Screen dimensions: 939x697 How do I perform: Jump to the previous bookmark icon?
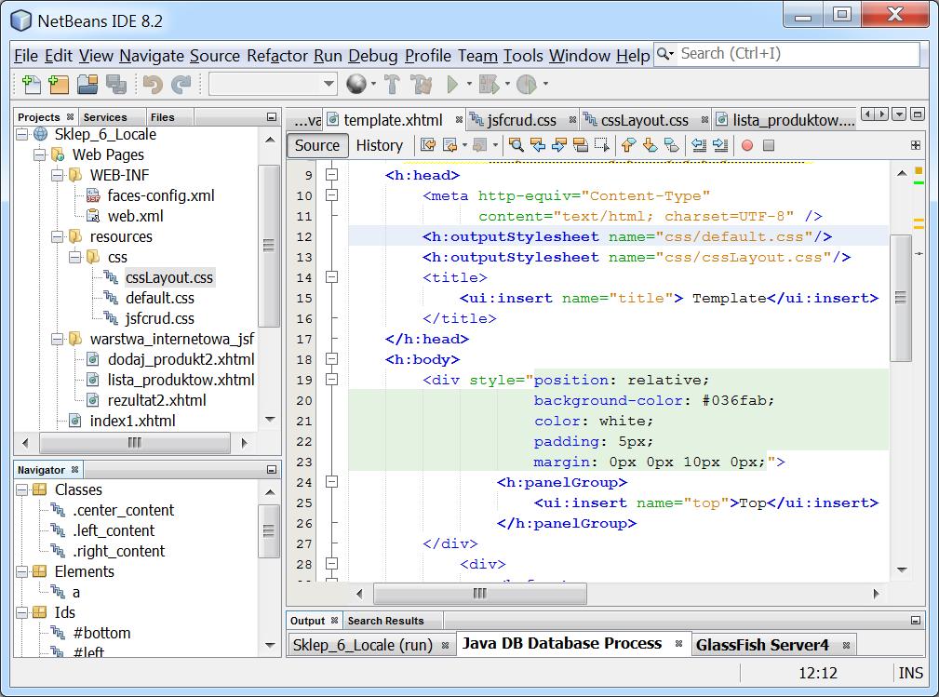(628, 145)
